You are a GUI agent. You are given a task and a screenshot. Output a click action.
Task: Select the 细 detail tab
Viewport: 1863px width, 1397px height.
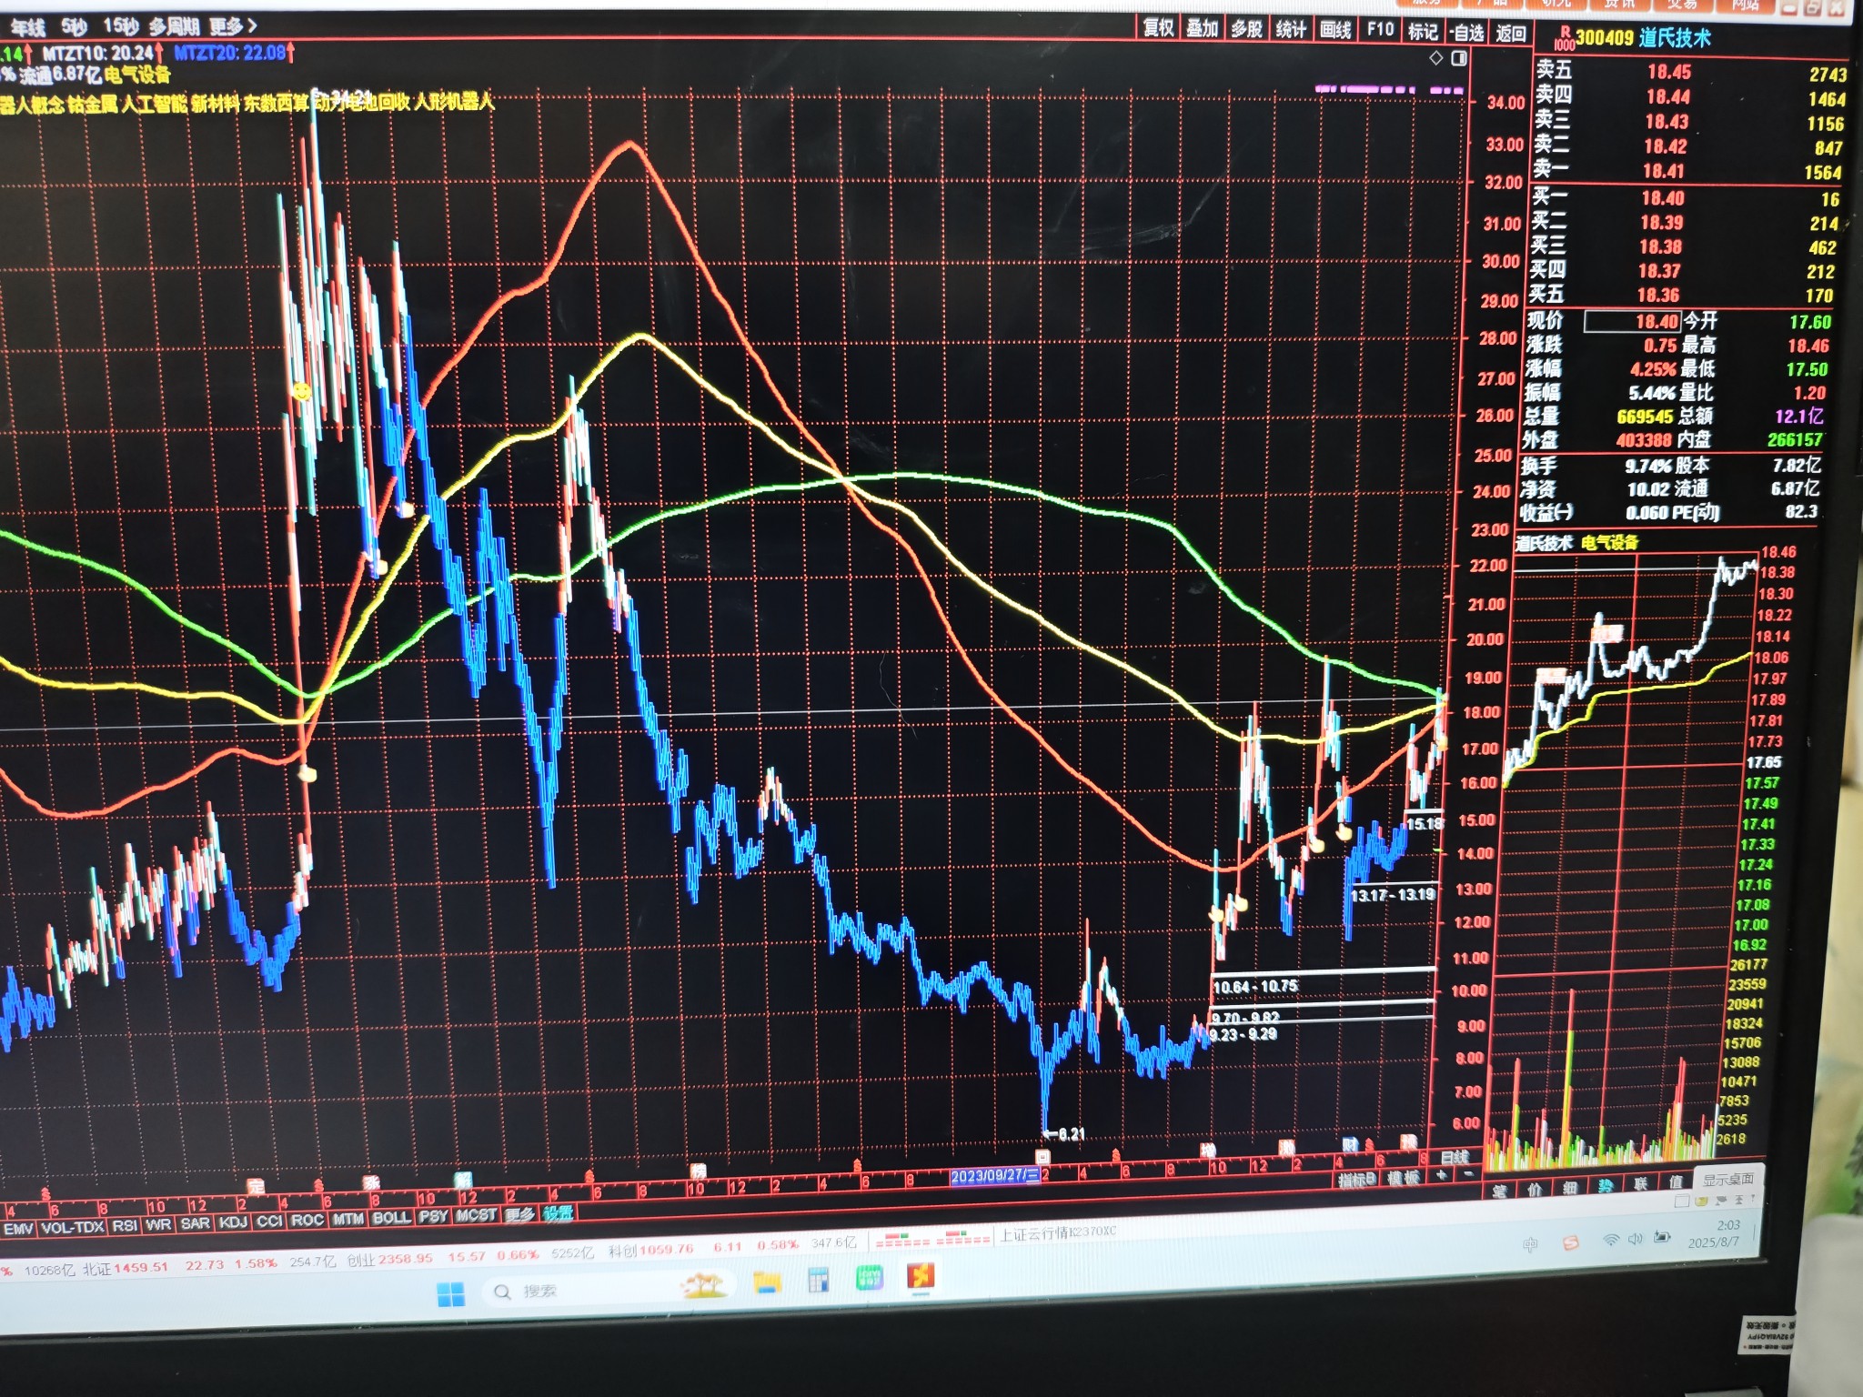tap(1570, 1187)
